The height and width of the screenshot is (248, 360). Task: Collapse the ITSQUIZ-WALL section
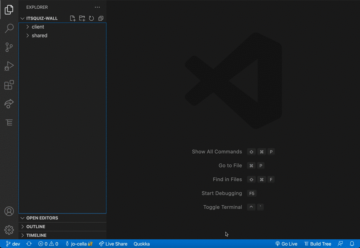(x=22, y=18)
